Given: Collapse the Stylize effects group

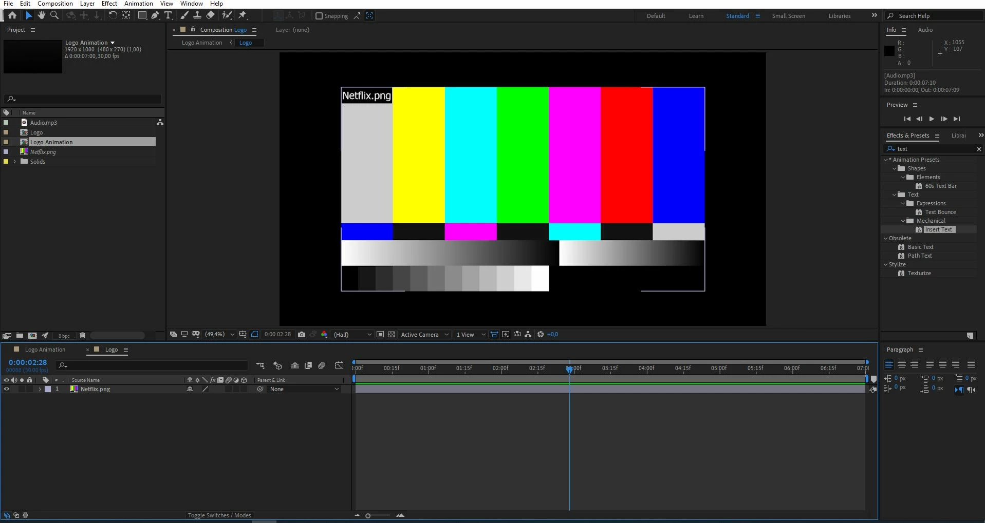Looking at the screenshot, I should [885, 264].
